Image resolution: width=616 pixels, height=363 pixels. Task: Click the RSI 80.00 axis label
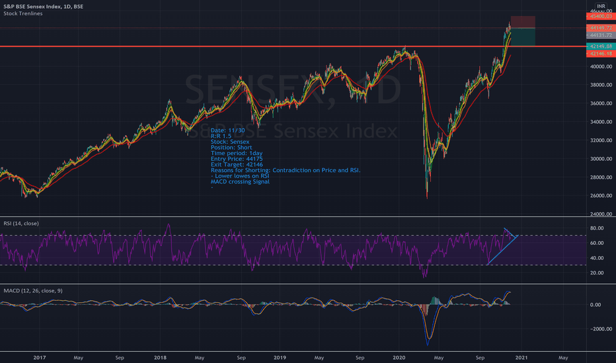pyautogui.click(x=597, y=228)
